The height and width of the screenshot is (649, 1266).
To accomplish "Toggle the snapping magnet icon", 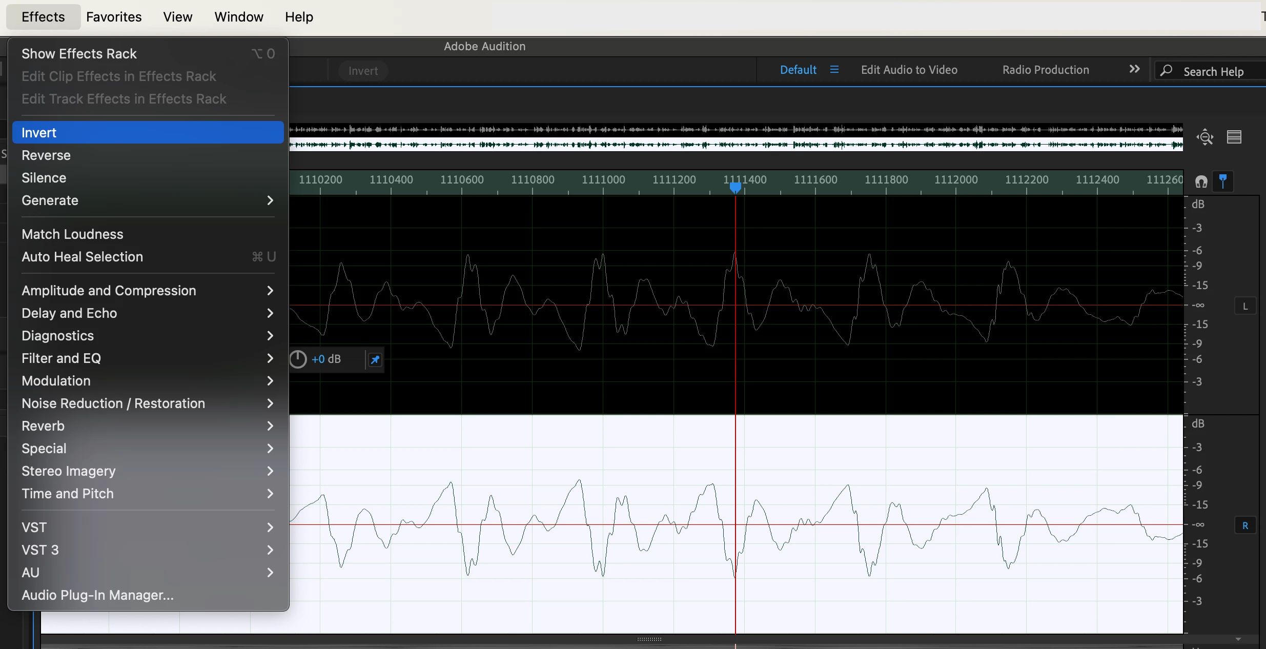I will 1201,181.
